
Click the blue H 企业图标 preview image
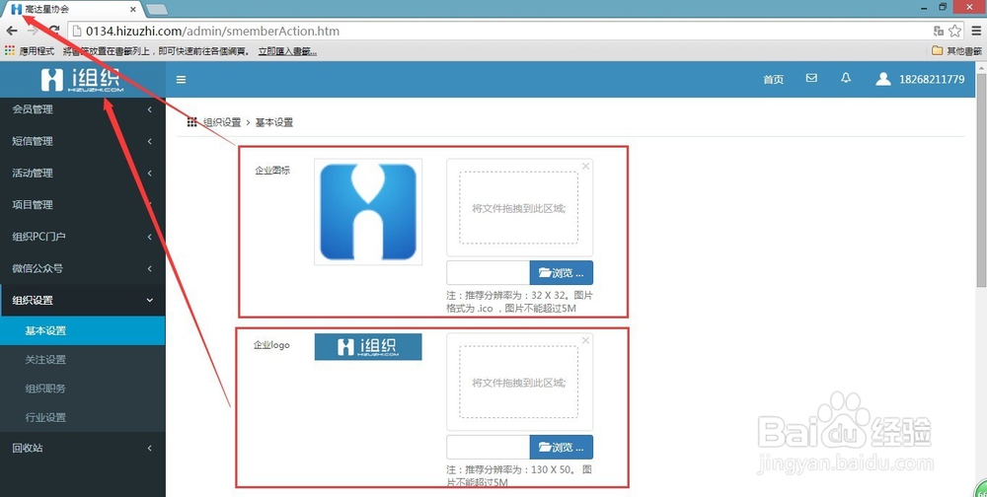pos(368,212)
